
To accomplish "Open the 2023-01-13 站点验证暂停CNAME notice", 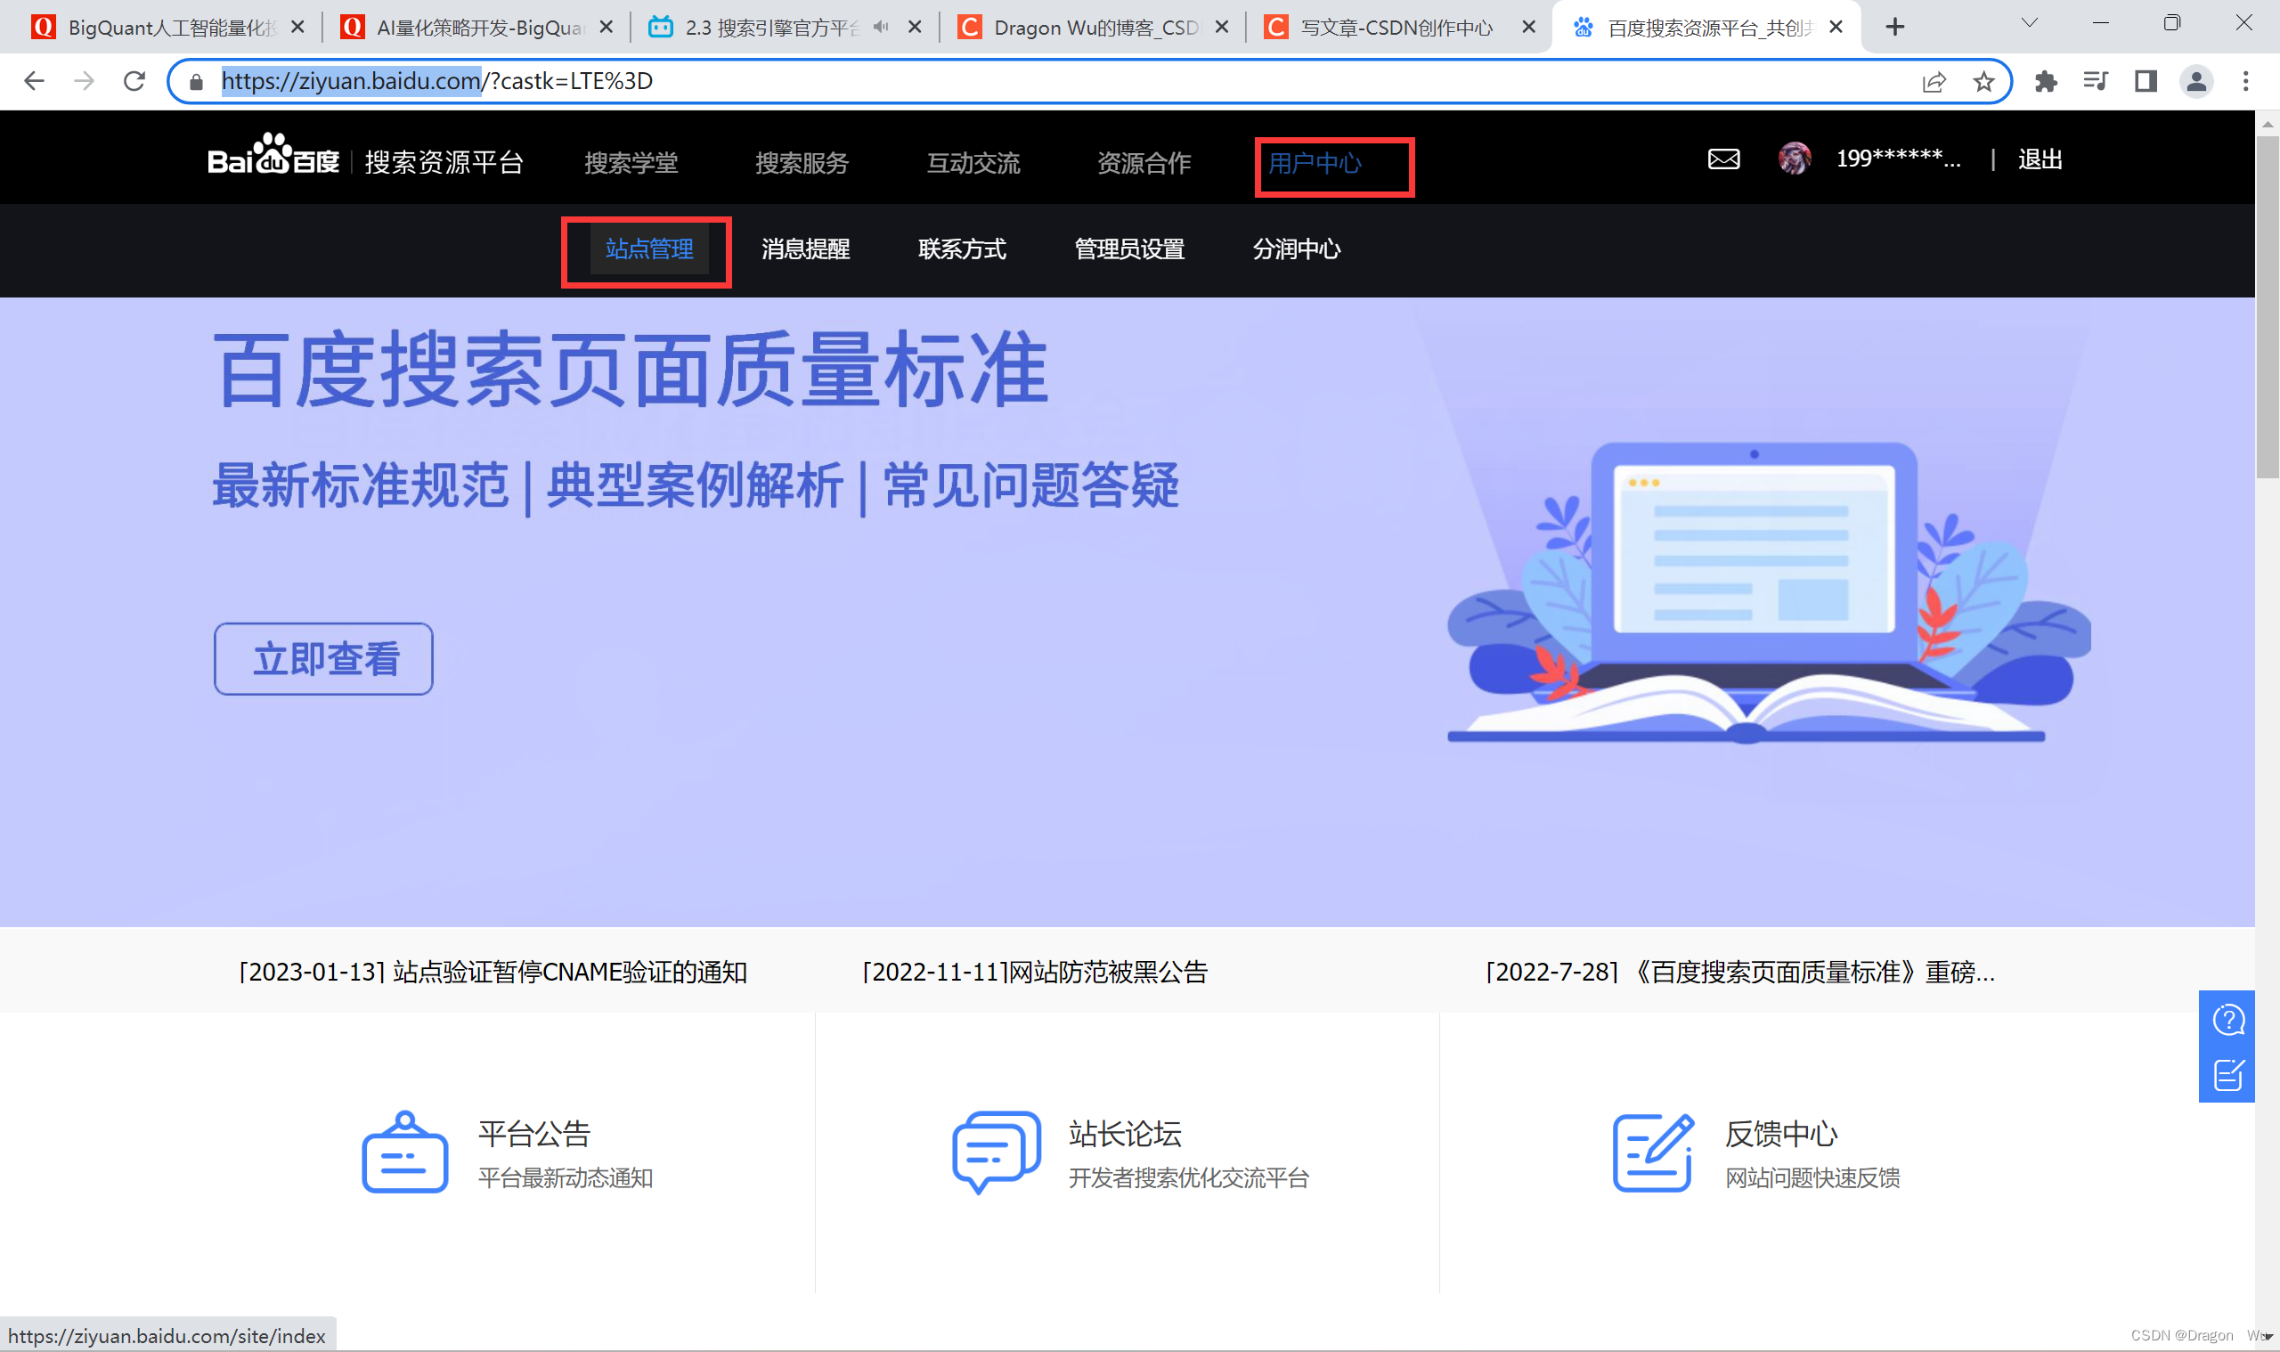I will coord(493,972).
